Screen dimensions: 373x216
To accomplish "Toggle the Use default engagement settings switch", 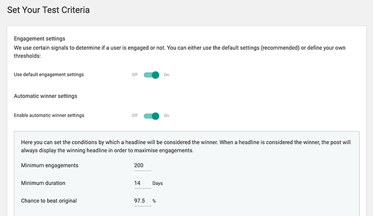I will (x=151, y=75).
